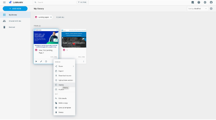Open the hamburger navigation menu

point(4,2)
